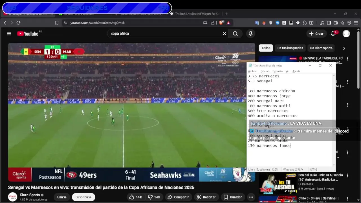This screenshot has width=361, height=203.
Task: Open Notepad 'Archivo' menu
Action: [x=253, y=71]
